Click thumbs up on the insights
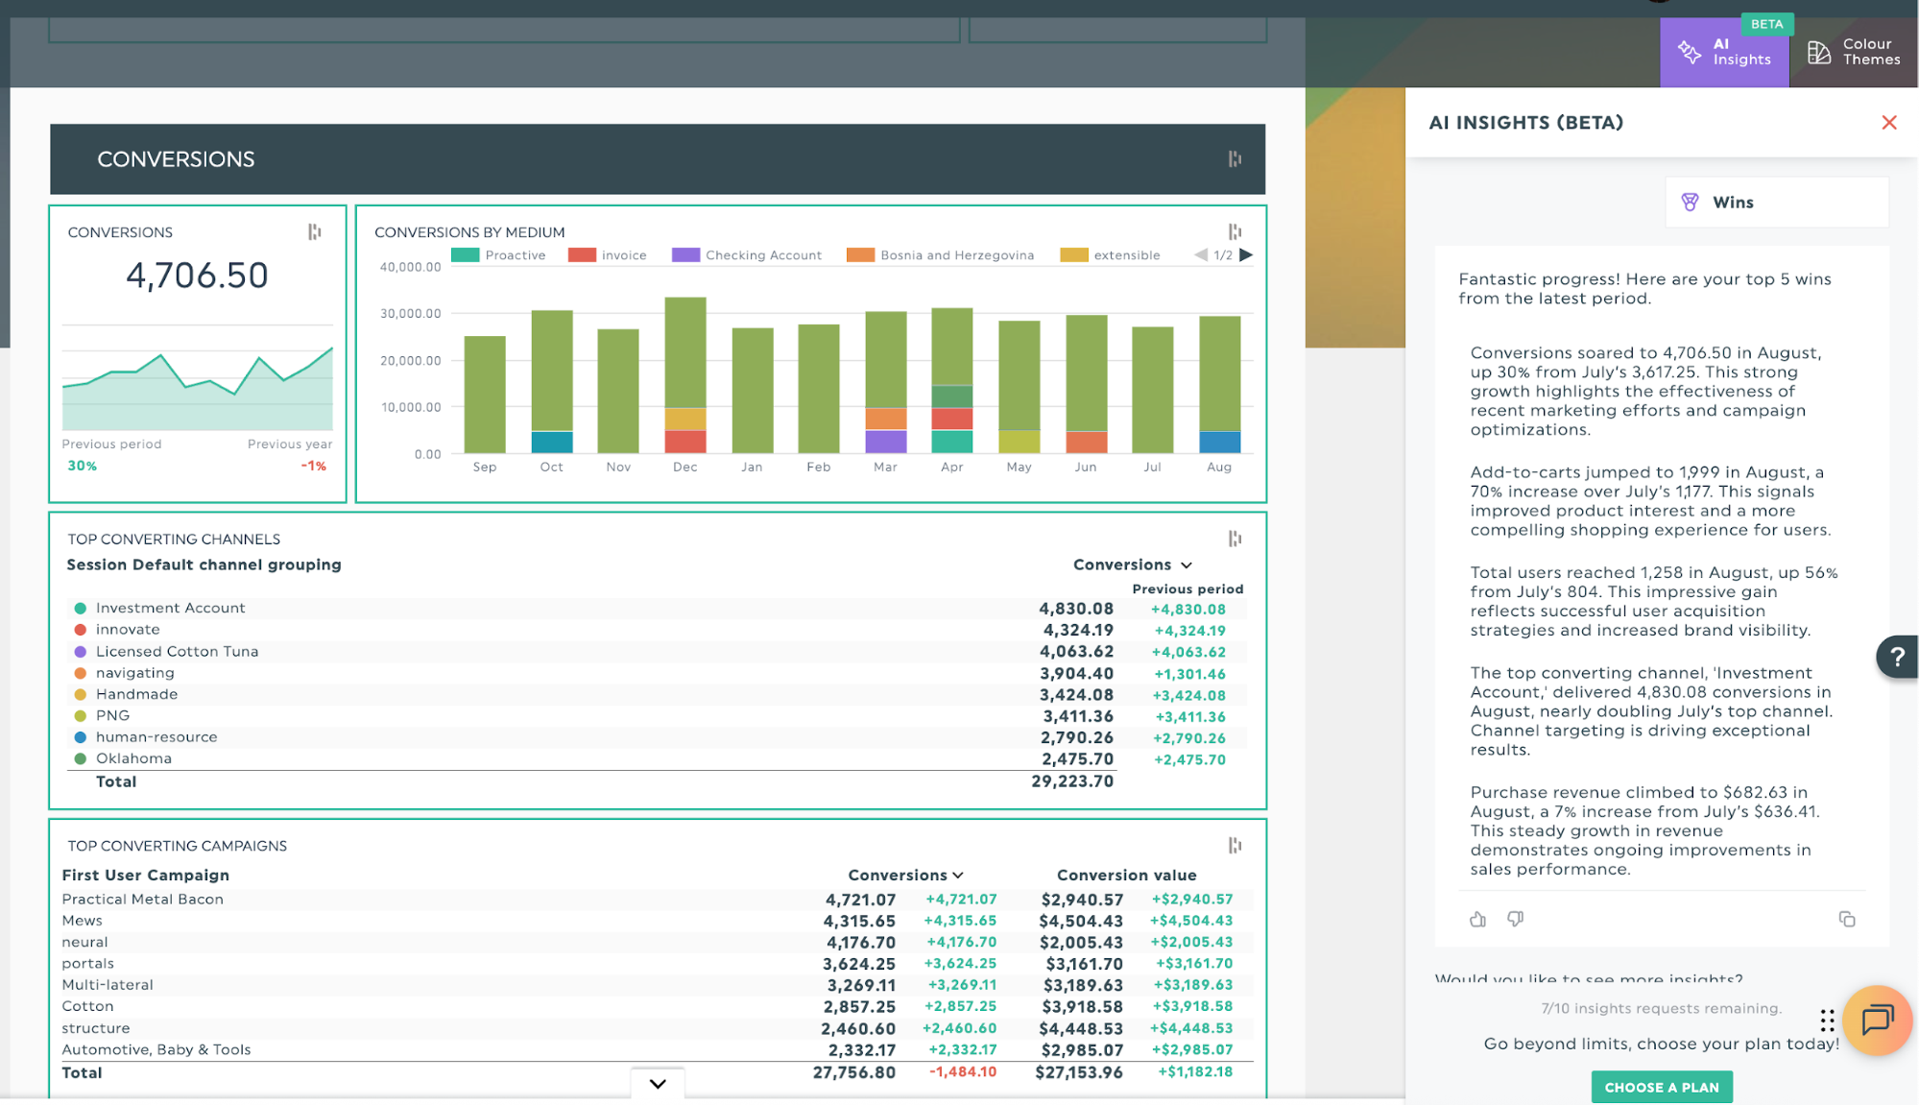Screen dimensions: 1919x1105 point(1477,920)
